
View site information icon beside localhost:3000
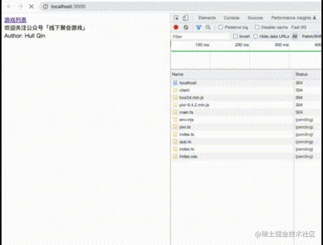click(x=45, y=7)
